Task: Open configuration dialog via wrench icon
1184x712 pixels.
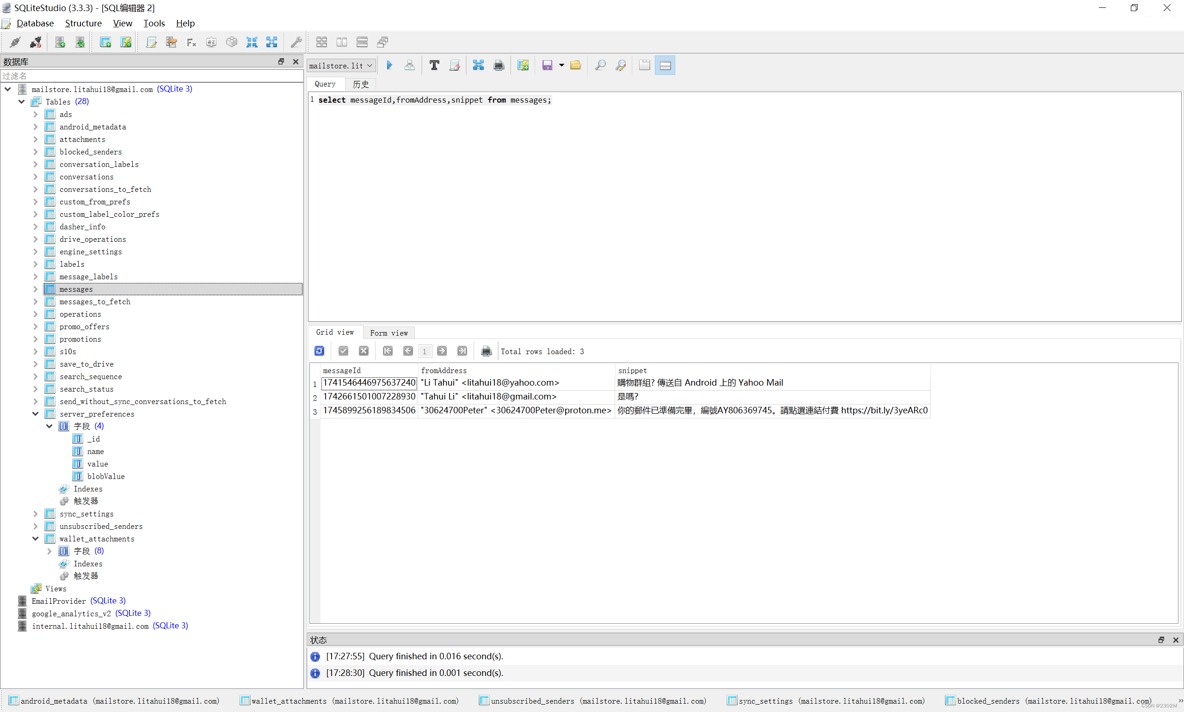Action: coord(296,42)
